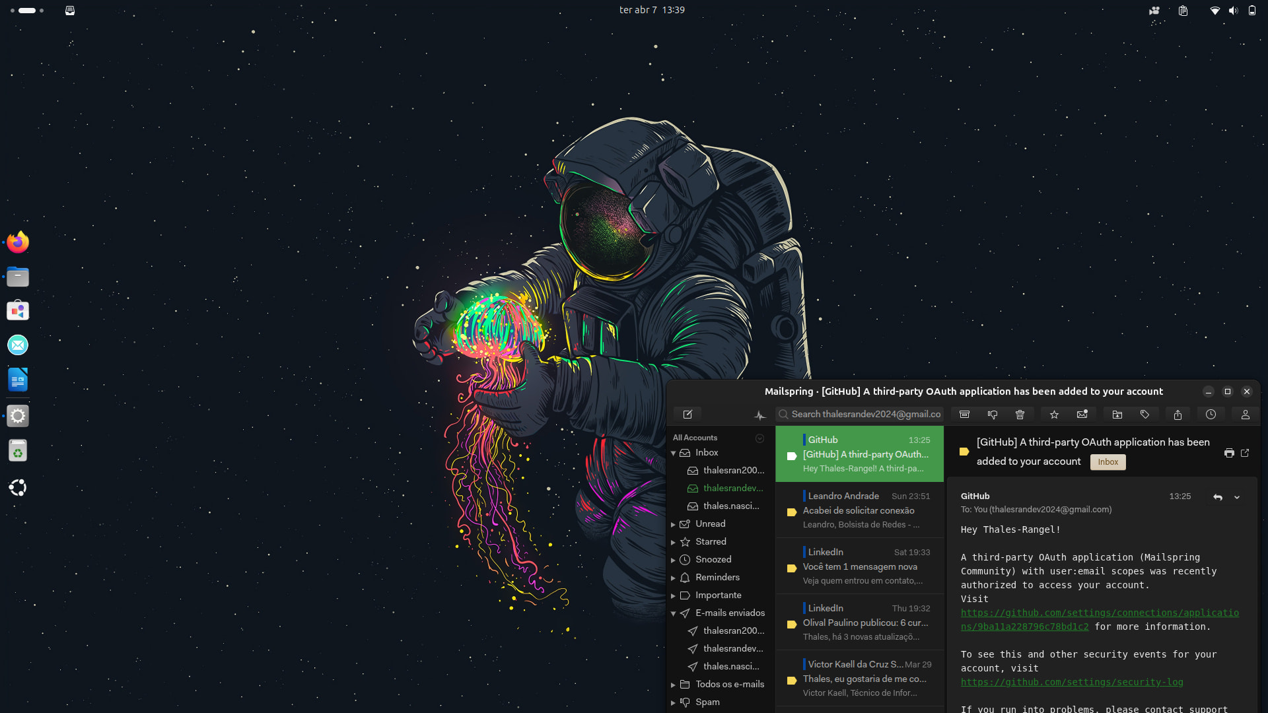Collapse the Inbox folder tree
Screen dimensions: 1268x713
coord(673,454)
